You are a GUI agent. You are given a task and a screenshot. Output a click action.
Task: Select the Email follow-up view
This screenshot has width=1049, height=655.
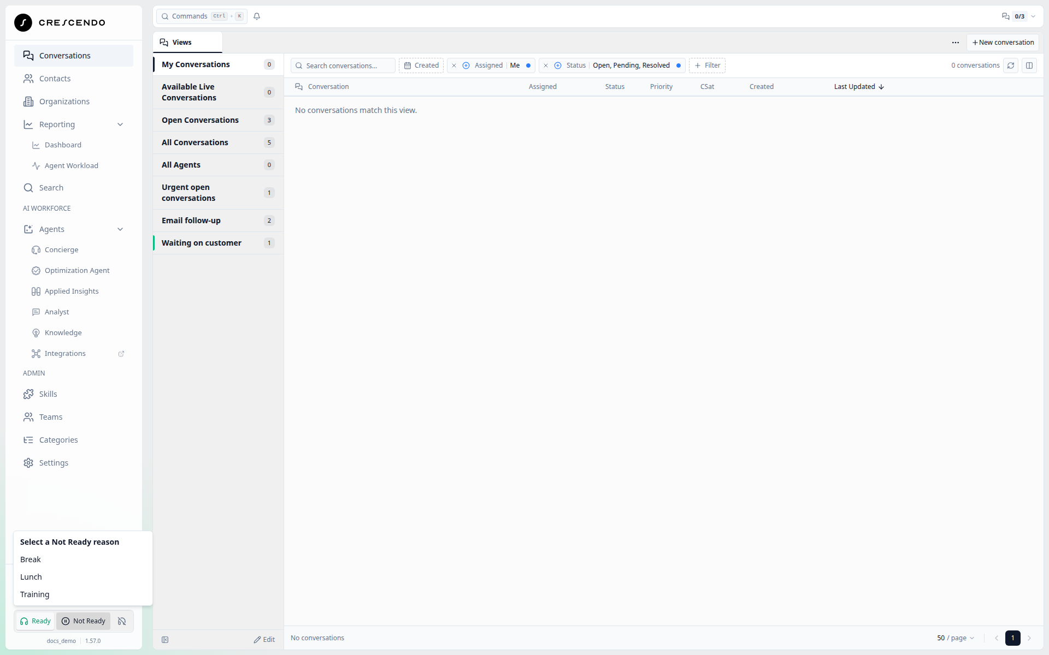218,221
